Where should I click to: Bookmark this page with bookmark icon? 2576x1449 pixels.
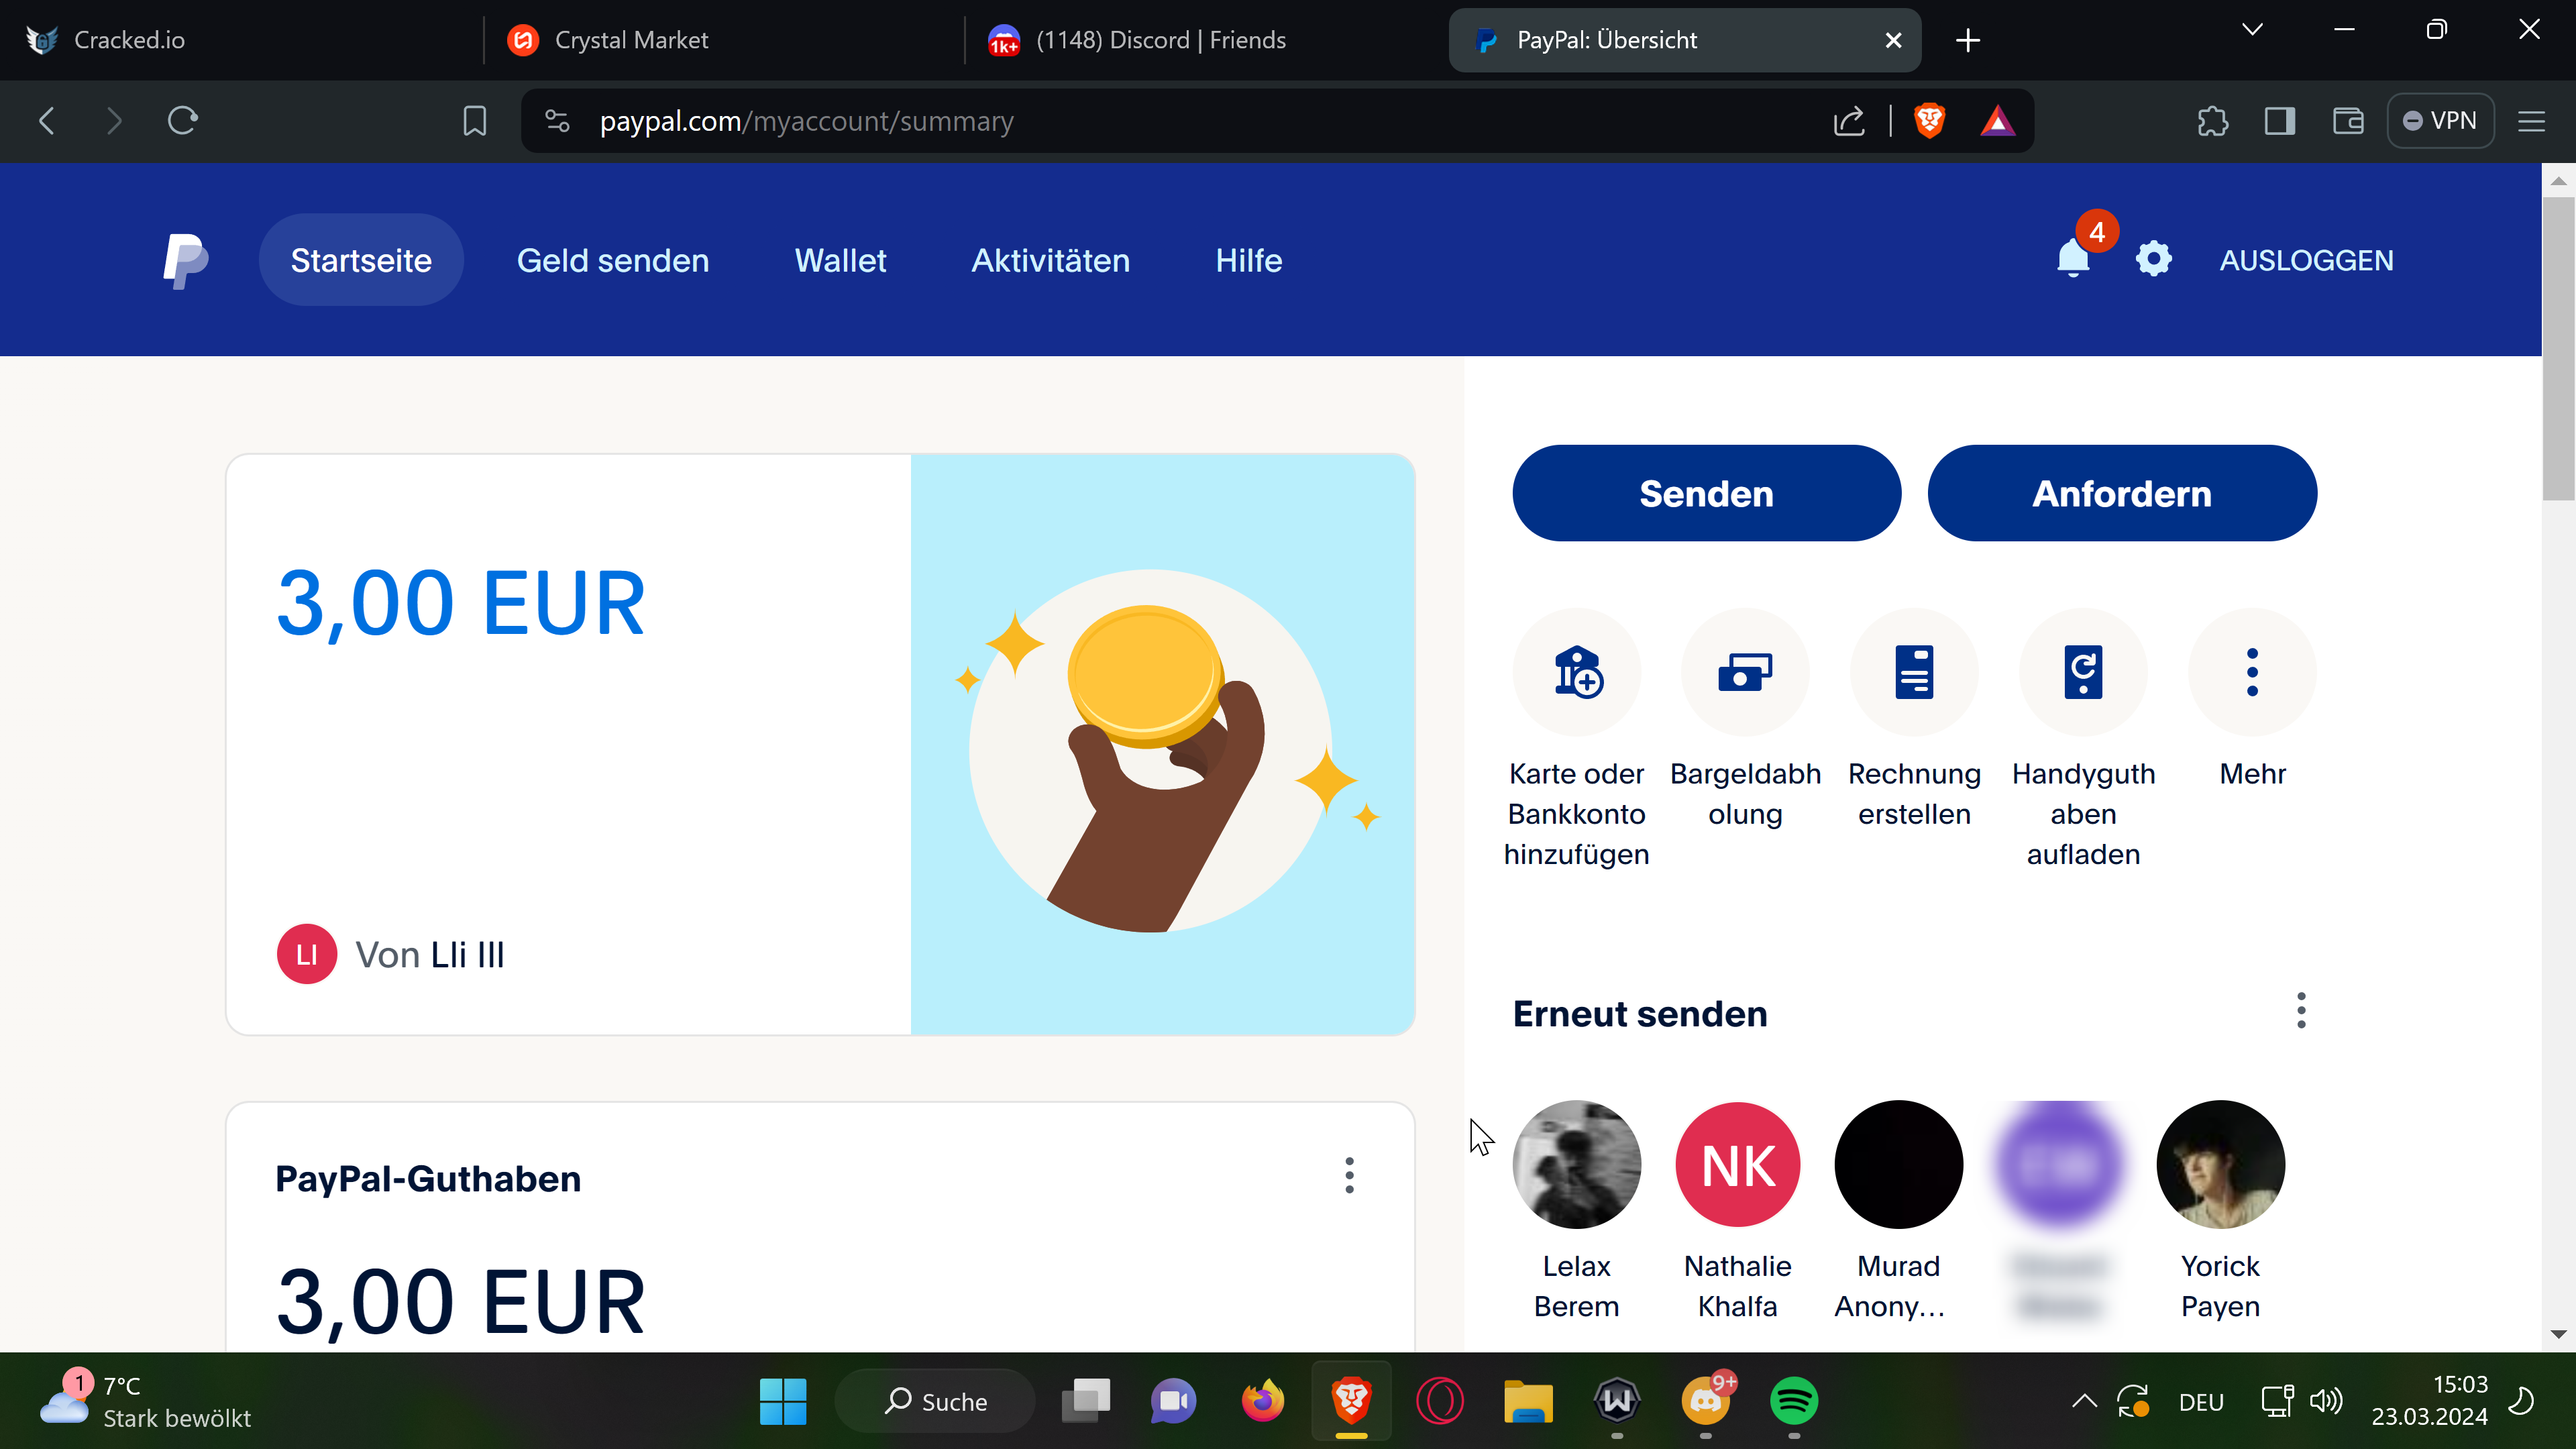tap(474, 121)
